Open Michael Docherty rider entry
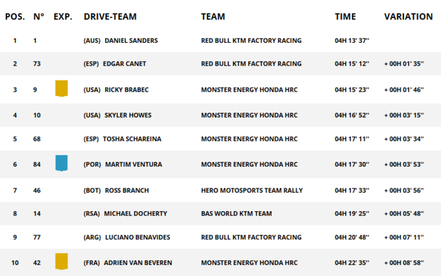This screenshot has height=276, width=441. pos(135,214)
